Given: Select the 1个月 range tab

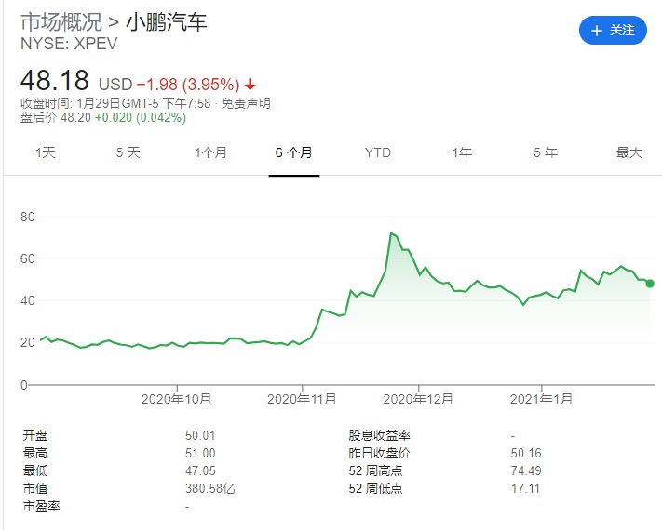Looking at the screenshot, I should 210,152.
